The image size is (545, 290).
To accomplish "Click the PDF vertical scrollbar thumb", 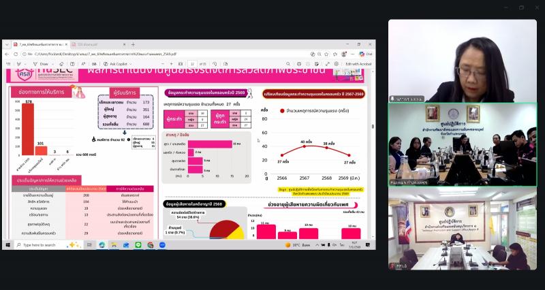I will tap(373, 127).
